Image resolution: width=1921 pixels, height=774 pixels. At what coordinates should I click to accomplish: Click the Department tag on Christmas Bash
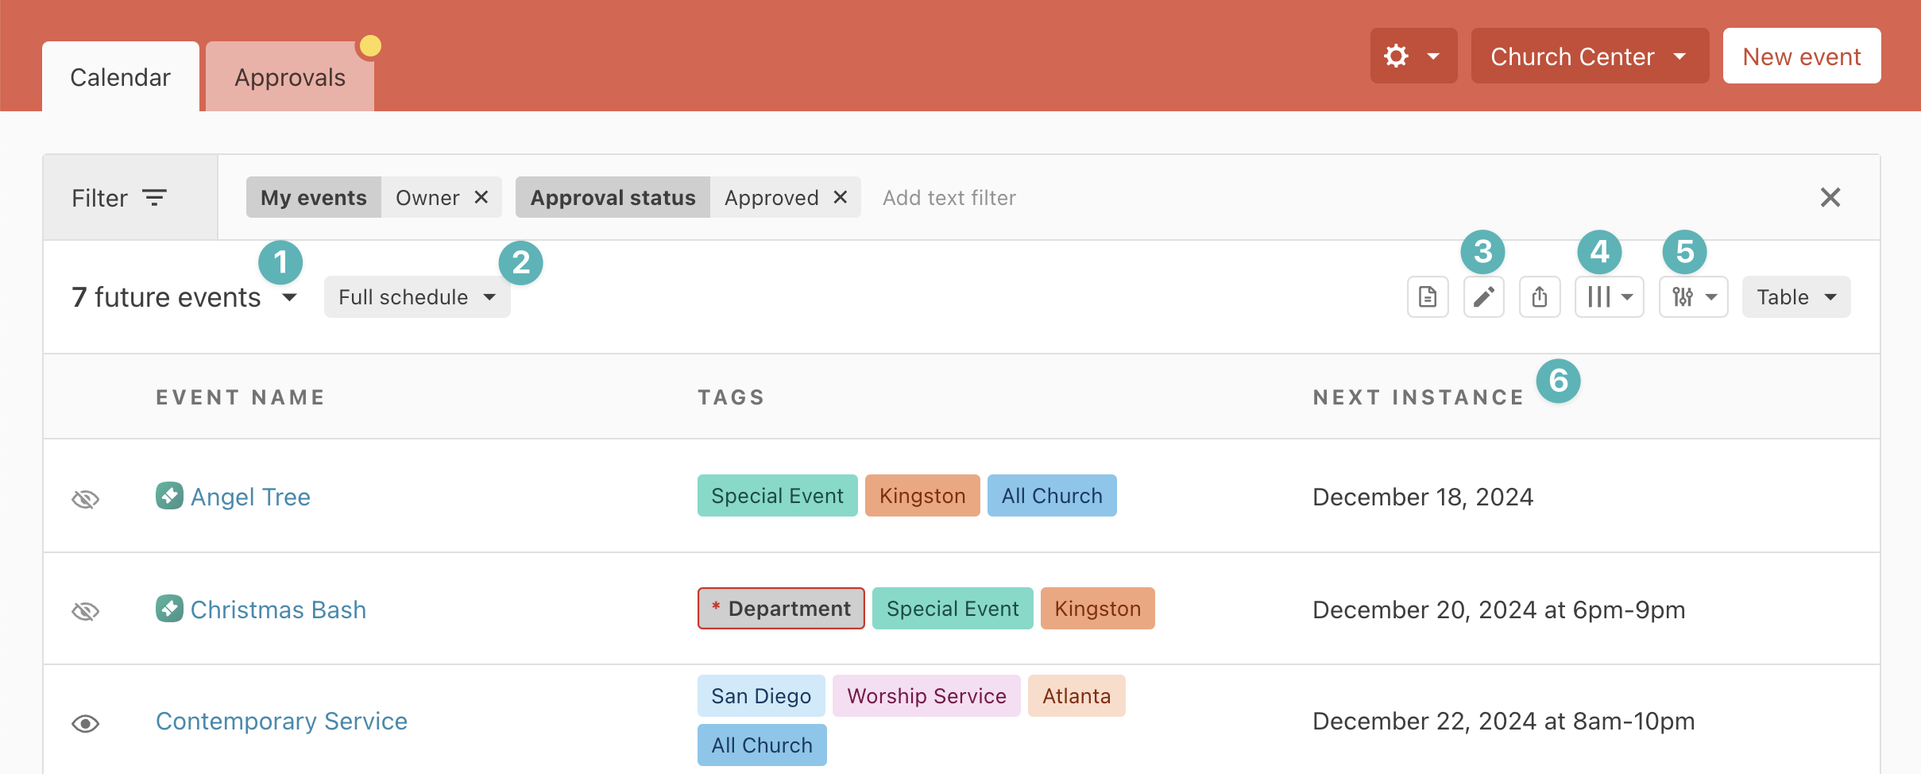[x=781, y=609]
